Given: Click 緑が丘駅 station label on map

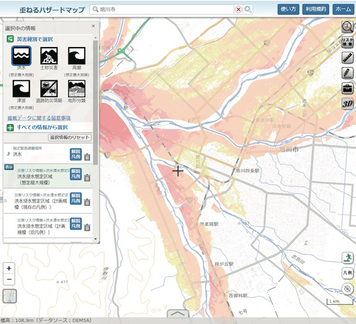Looking at the screenshot, I should tap(224, 264).
